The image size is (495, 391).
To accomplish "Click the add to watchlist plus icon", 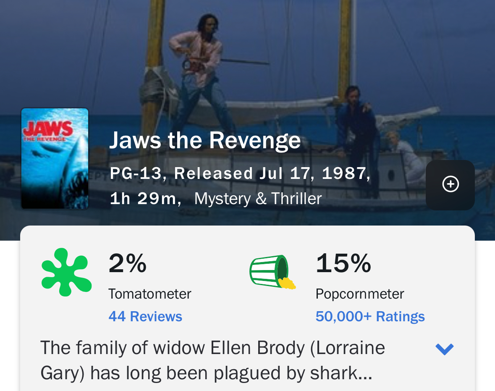I will pyautogui.click(x=450, y=184).
